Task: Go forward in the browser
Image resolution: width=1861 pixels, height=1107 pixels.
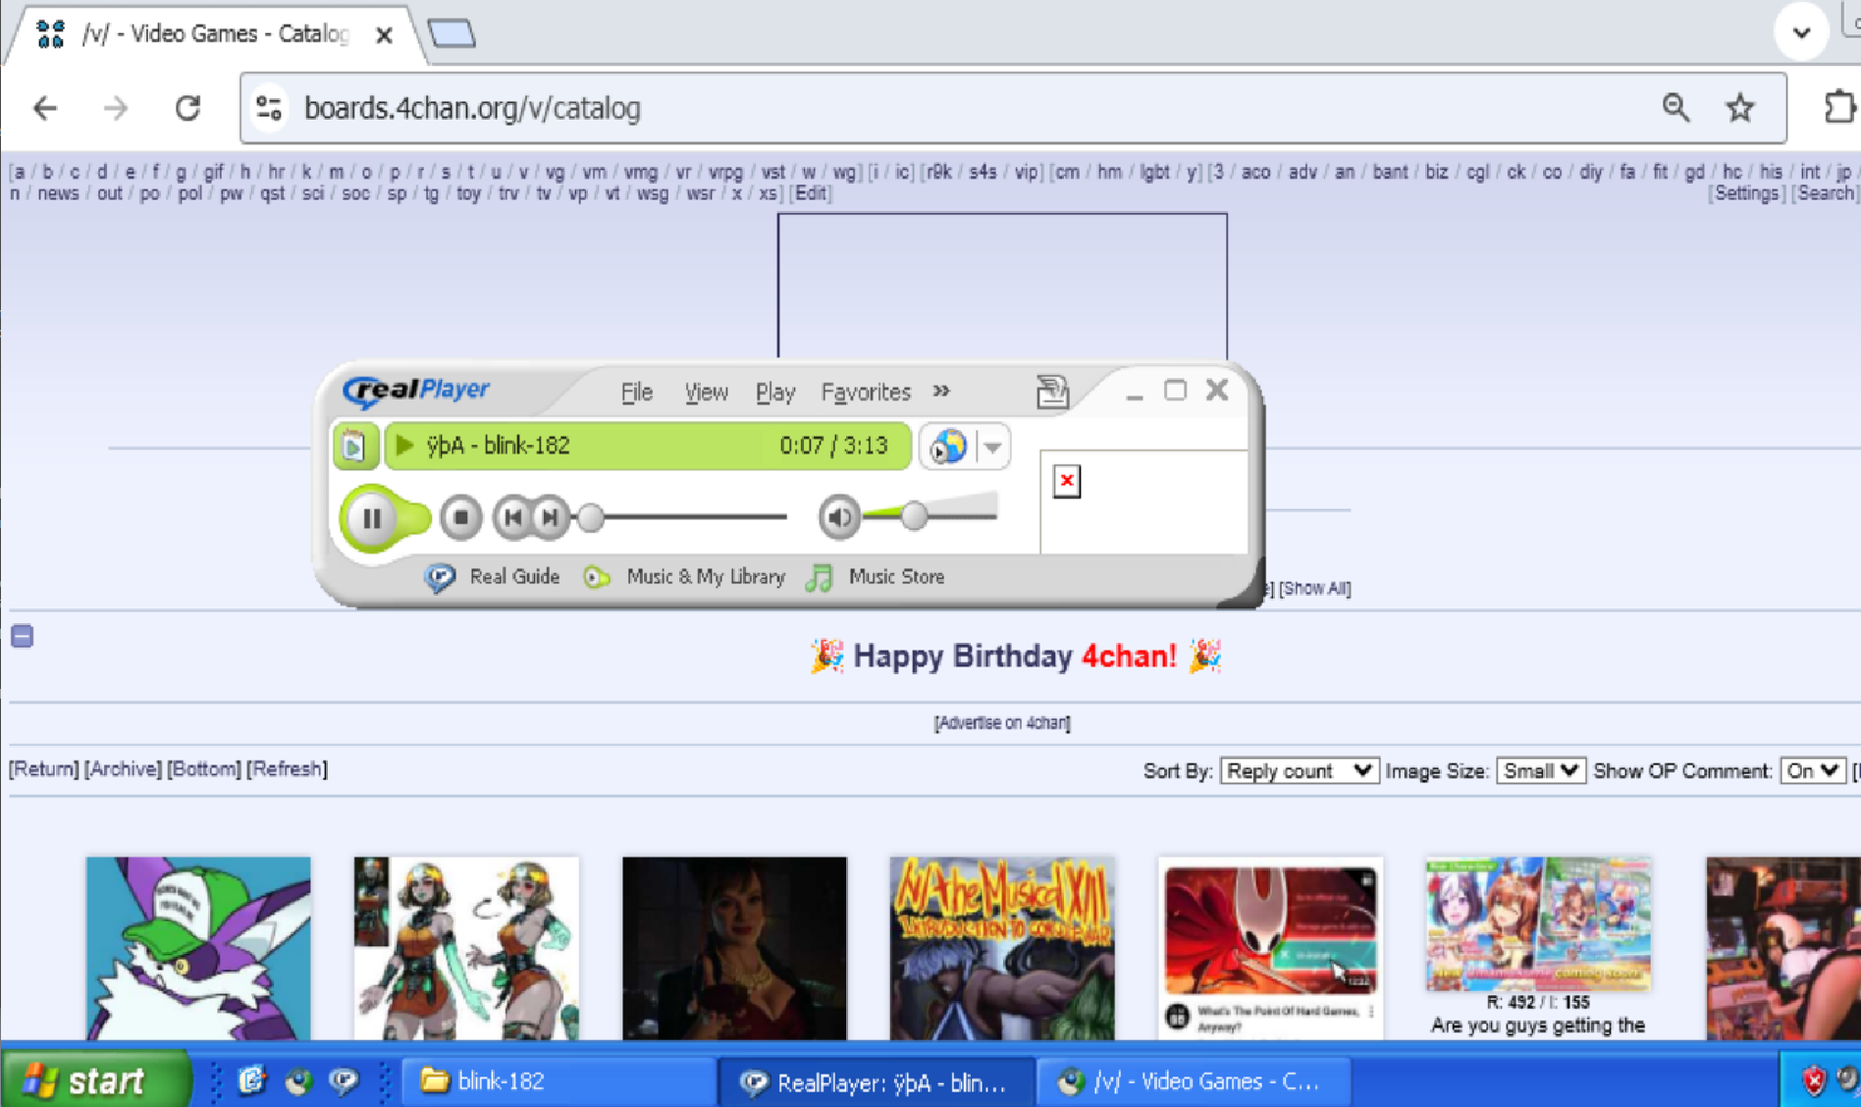Action: [116, 108]
